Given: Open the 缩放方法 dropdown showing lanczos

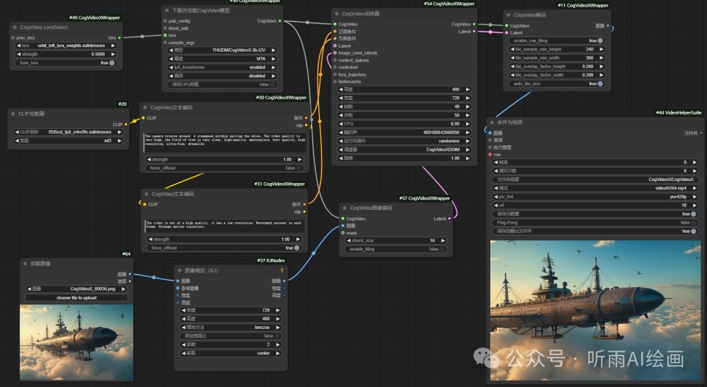Looking at the screenshot, I should pos(231,328).
